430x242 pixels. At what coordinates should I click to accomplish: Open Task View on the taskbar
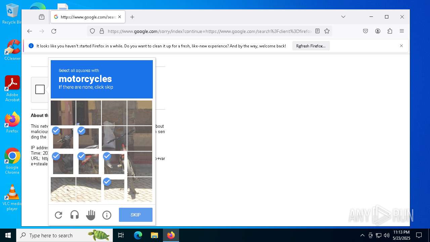pyautogui.click(x=121, y=235)
